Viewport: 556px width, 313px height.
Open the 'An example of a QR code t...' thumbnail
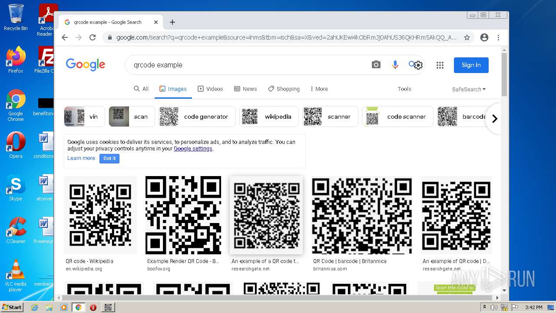point(266,215)
